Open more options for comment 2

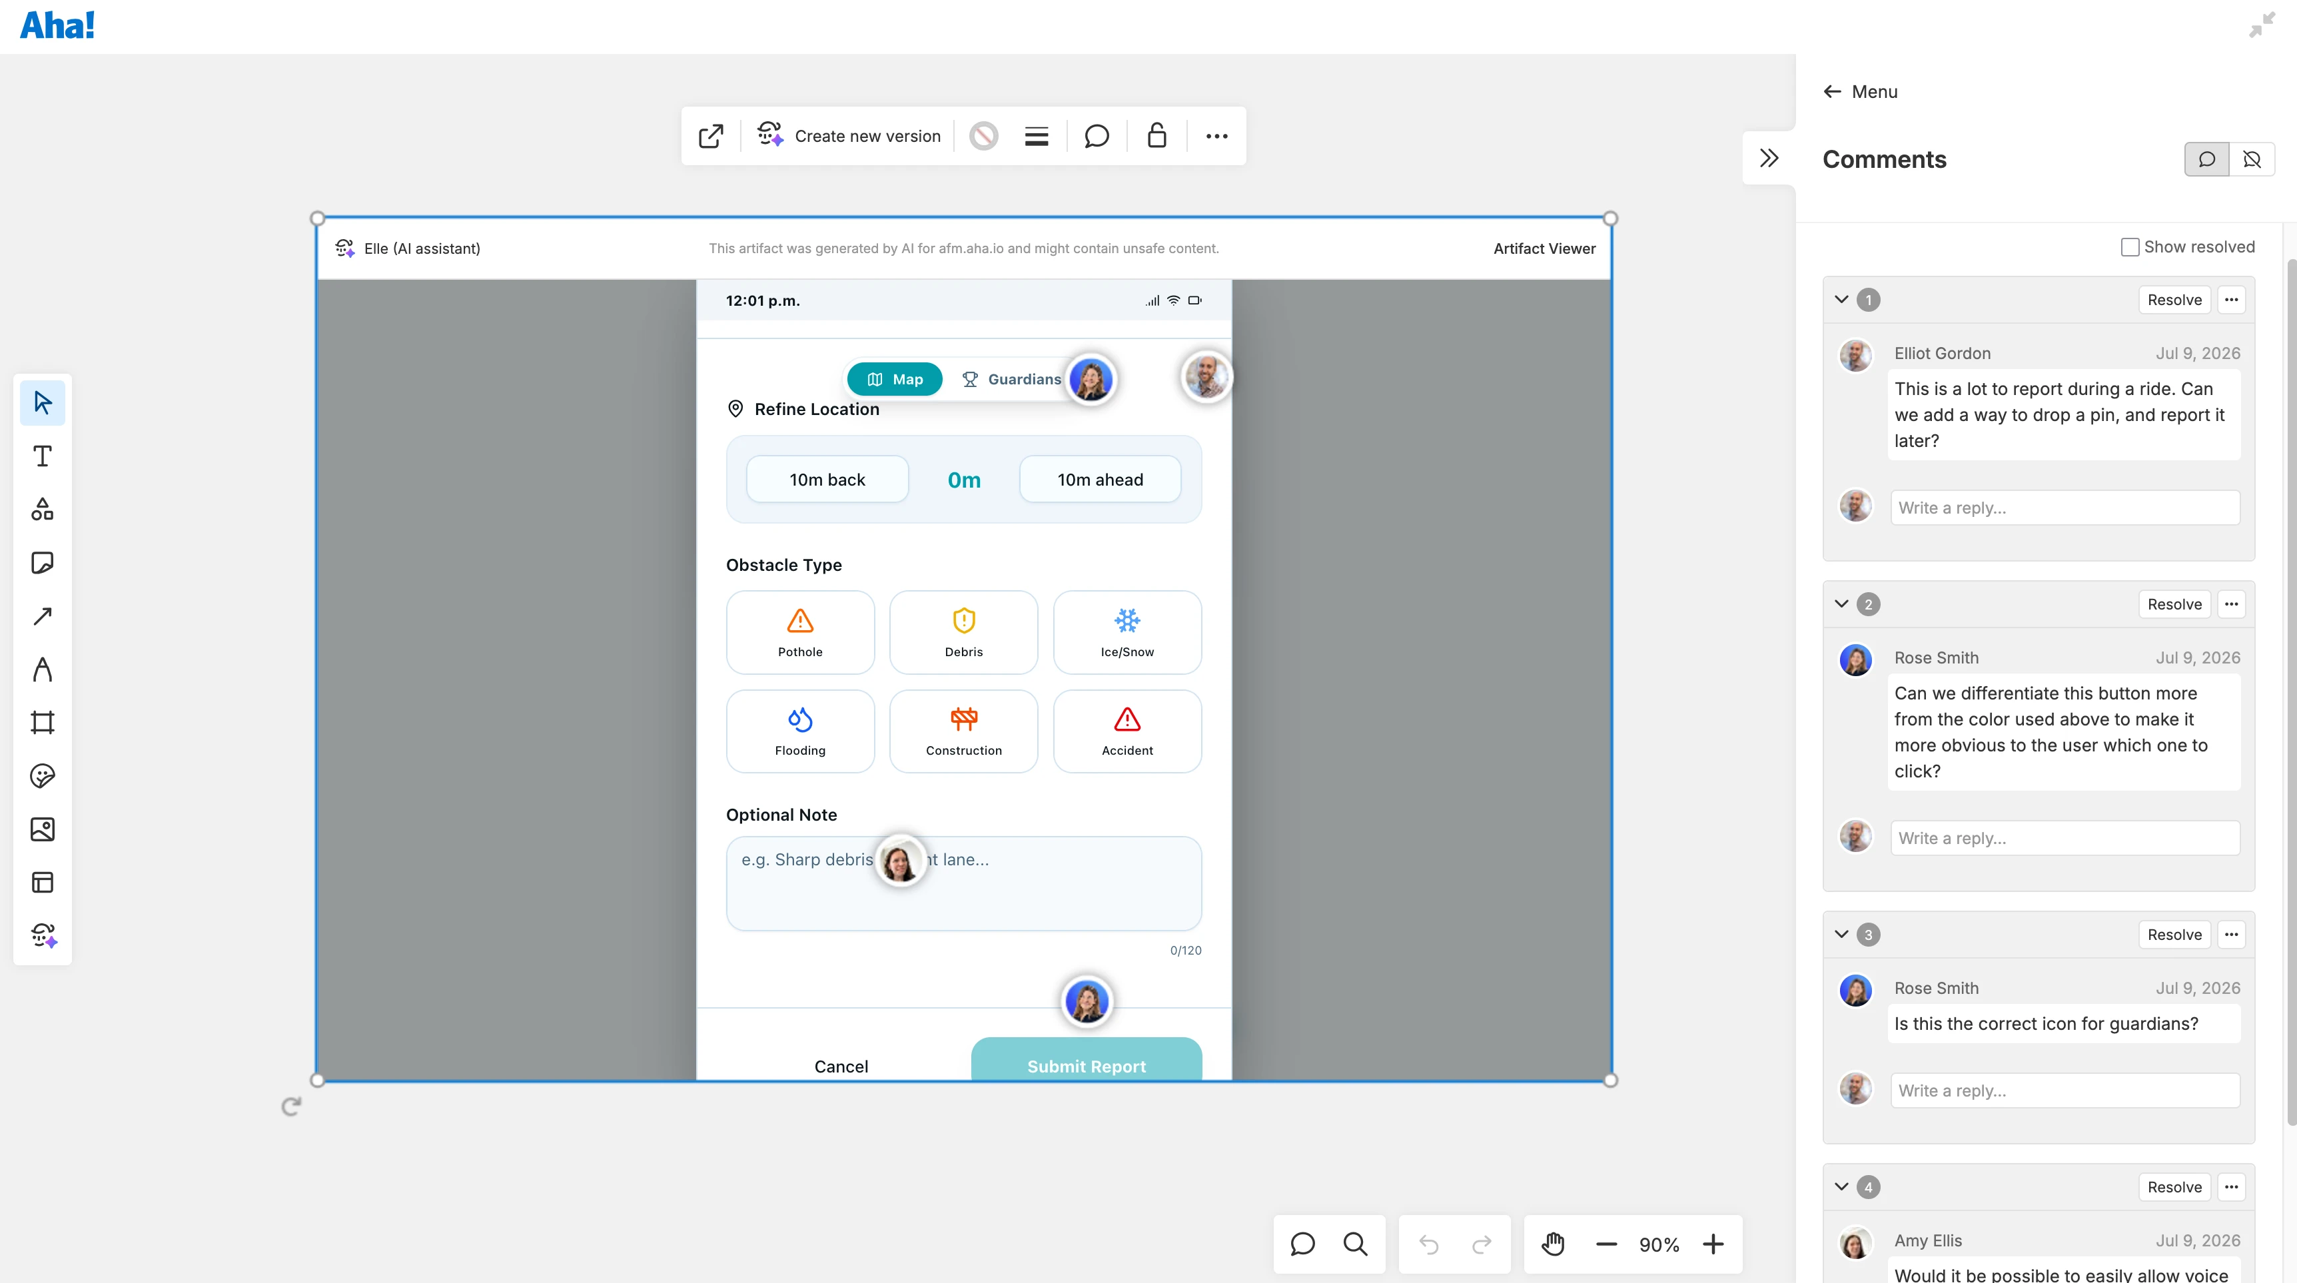2231,604
